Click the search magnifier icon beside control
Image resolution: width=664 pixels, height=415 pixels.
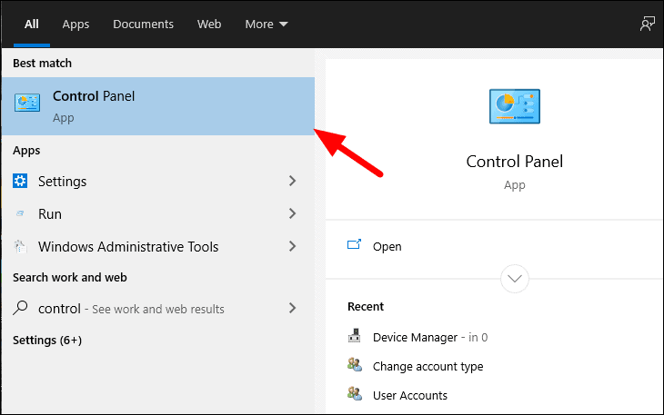[20, 308]
